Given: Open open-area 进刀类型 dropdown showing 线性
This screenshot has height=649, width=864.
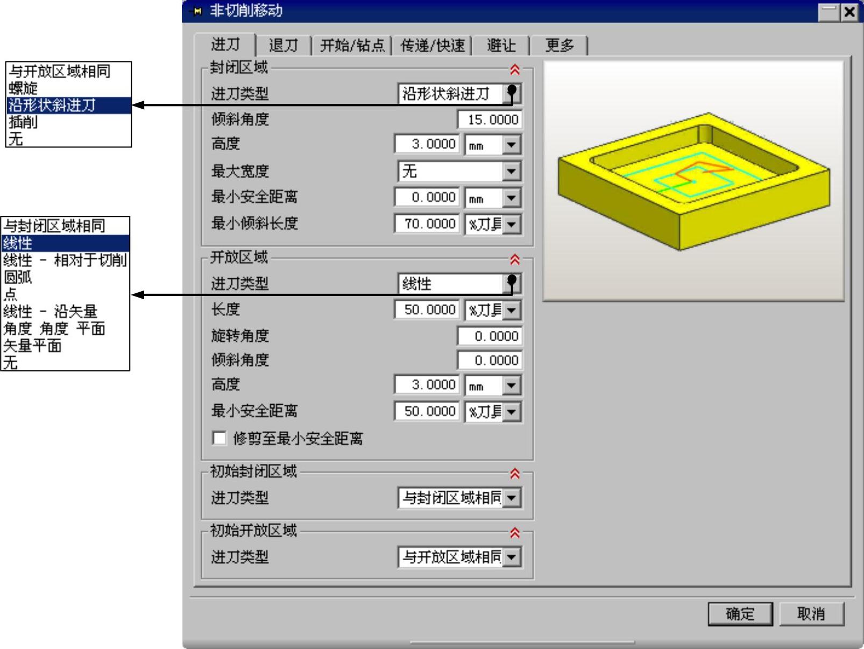Looking at the screenshot, I should (512, 284).
